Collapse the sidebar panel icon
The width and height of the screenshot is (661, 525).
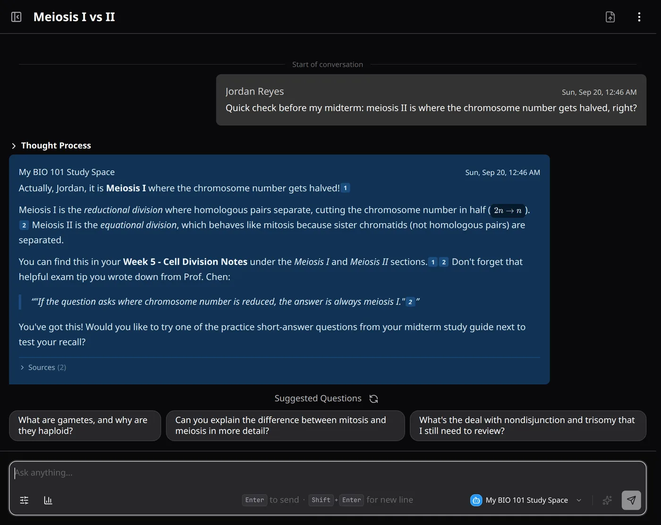pos(16,17)
